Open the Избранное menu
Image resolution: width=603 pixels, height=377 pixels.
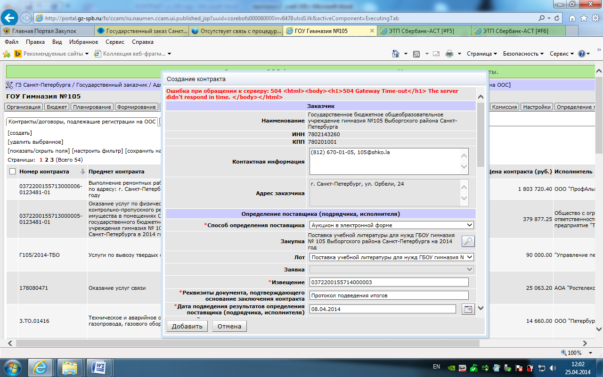(x=83, y=42)
